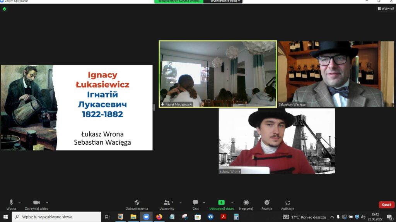Open the Czat chat panel

coord(195,203)
